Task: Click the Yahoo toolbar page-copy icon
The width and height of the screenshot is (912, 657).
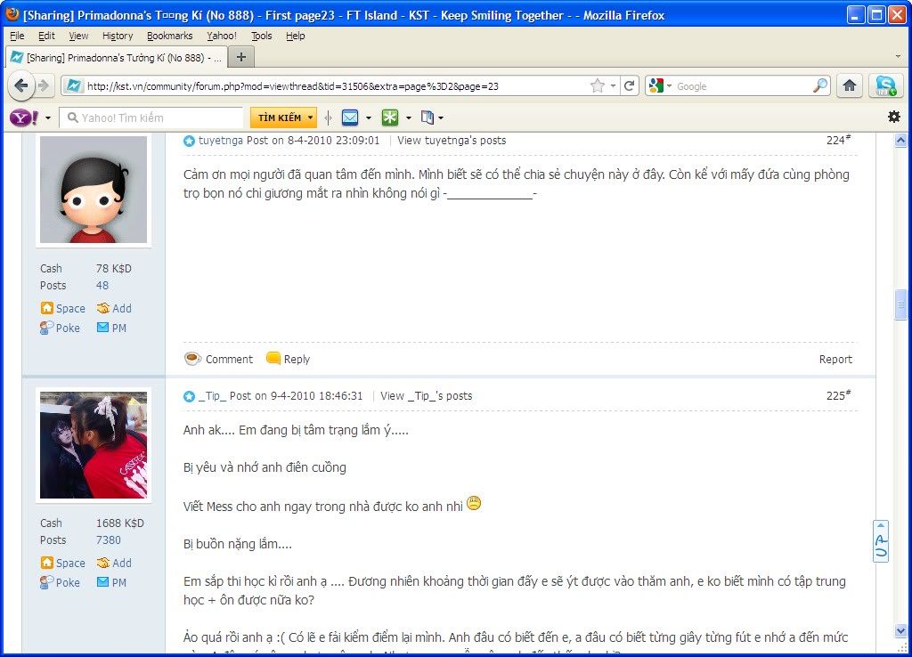Action: tap(427, 118)
